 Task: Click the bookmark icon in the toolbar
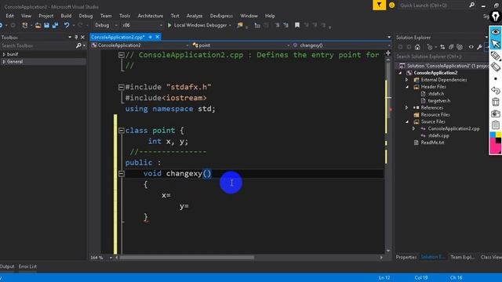click(297, 25)
